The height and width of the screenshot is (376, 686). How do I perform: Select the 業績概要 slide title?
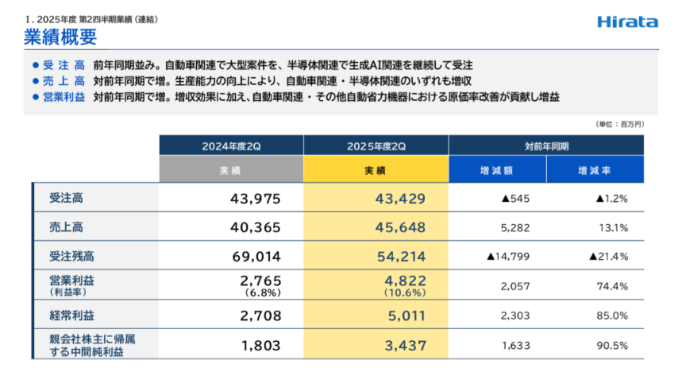[x=60, y=37]
